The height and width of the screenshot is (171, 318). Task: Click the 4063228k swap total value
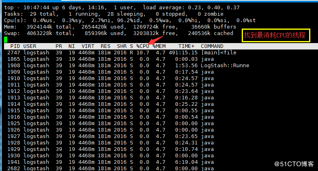point(39,33)
